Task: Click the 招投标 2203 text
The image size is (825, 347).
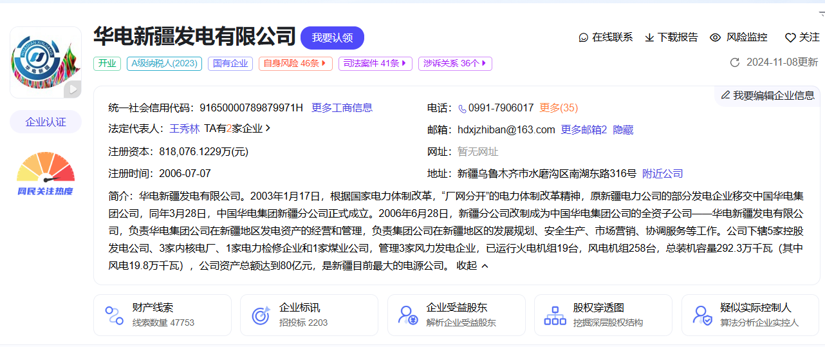Action: pos(304,323)
